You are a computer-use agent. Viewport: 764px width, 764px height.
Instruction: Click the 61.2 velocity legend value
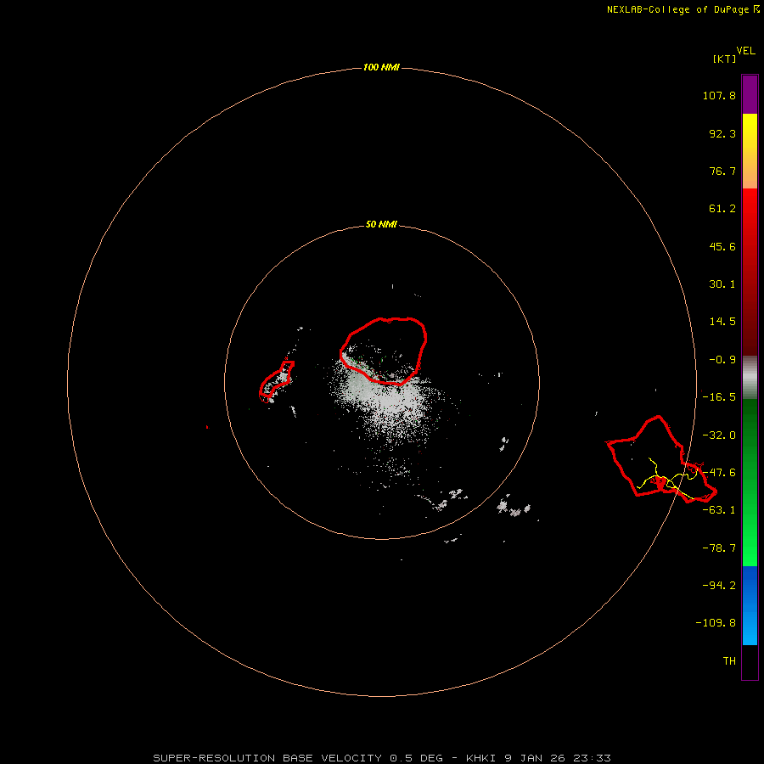coord(722,209)
